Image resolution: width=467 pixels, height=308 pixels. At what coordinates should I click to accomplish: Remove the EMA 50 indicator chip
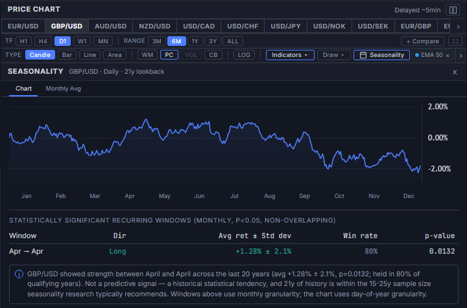coord(448,56)
